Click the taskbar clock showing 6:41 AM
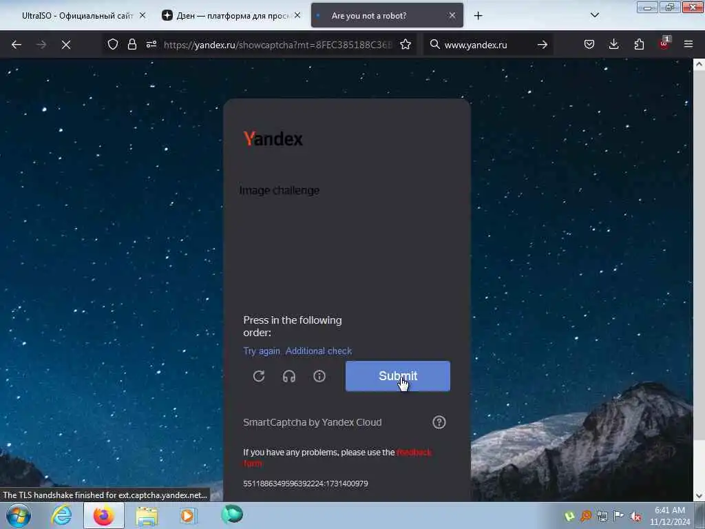The height and width of the screenshot is (529, 705). pos(670,516)
